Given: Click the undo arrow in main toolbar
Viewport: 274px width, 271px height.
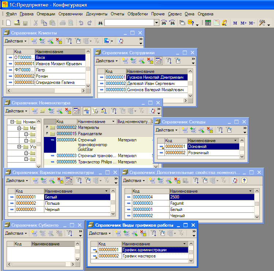Looking at the screenshot, I should tap(81, 23).
